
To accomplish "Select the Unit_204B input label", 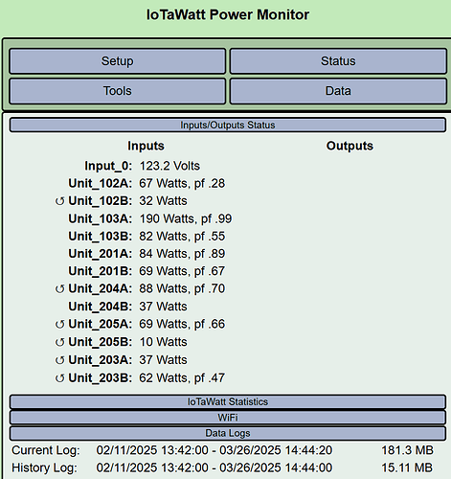I will point(101,307).
